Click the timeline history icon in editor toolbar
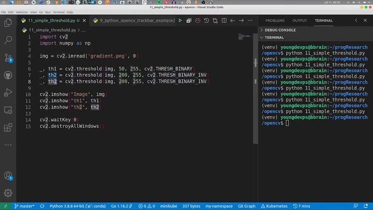Screen dimensions: 373x210 [206, 21]
